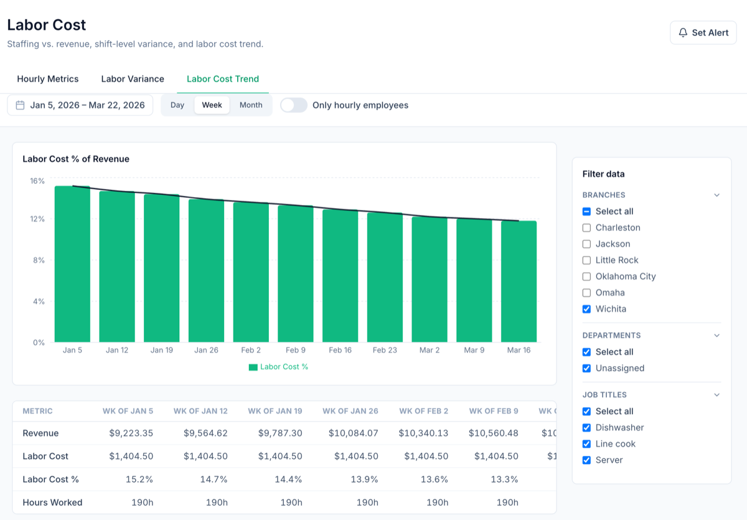The height and width of the screenshot is (520, 747).
Task: Click revenue value $9,564.62
Action: 205,433
